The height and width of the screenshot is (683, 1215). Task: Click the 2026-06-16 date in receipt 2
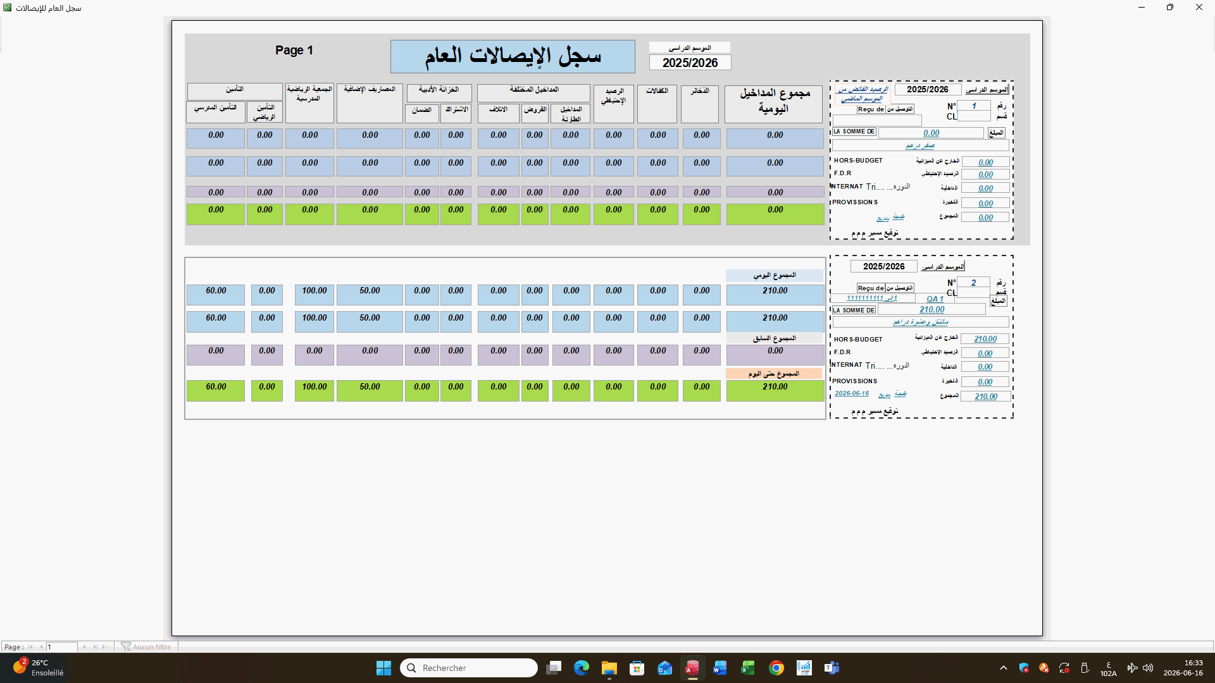852,393
